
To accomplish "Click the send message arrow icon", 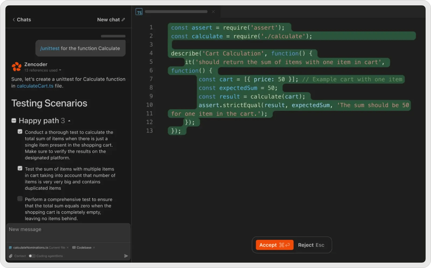I will (x=126, y=256).
